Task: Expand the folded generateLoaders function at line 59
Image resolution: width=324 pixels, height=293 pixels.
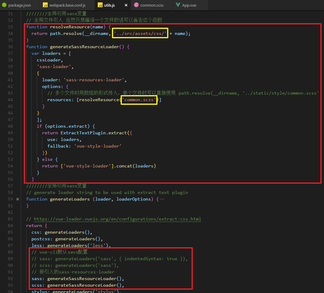Action: [x=17, y=199]
